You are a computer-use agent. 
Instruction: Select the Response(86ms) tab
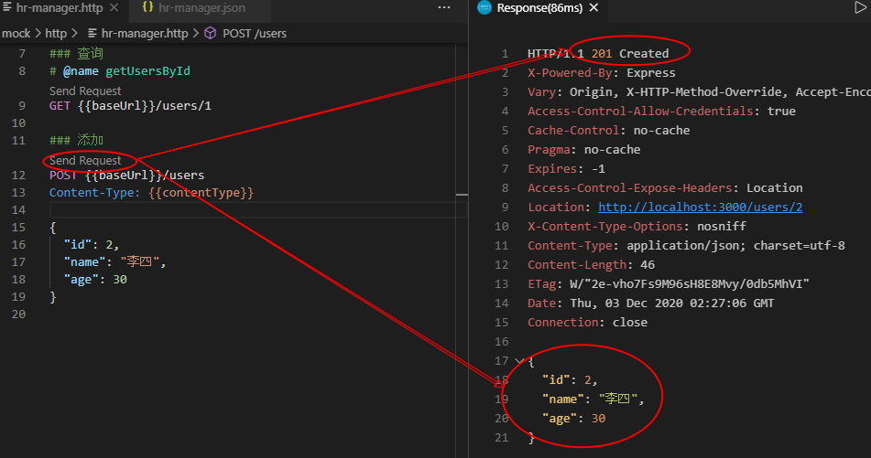click(x=536, y=8)
